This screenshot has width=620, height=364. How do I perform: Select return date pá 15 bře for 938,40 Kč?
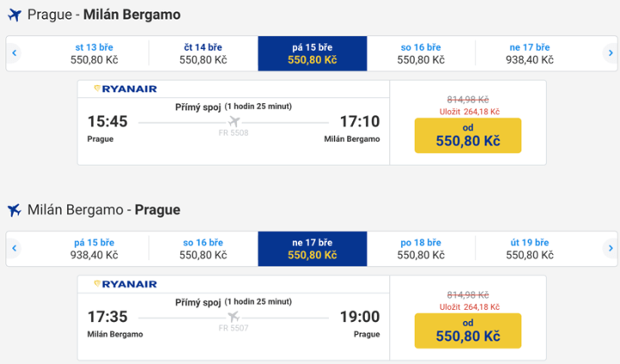point(95,249)
